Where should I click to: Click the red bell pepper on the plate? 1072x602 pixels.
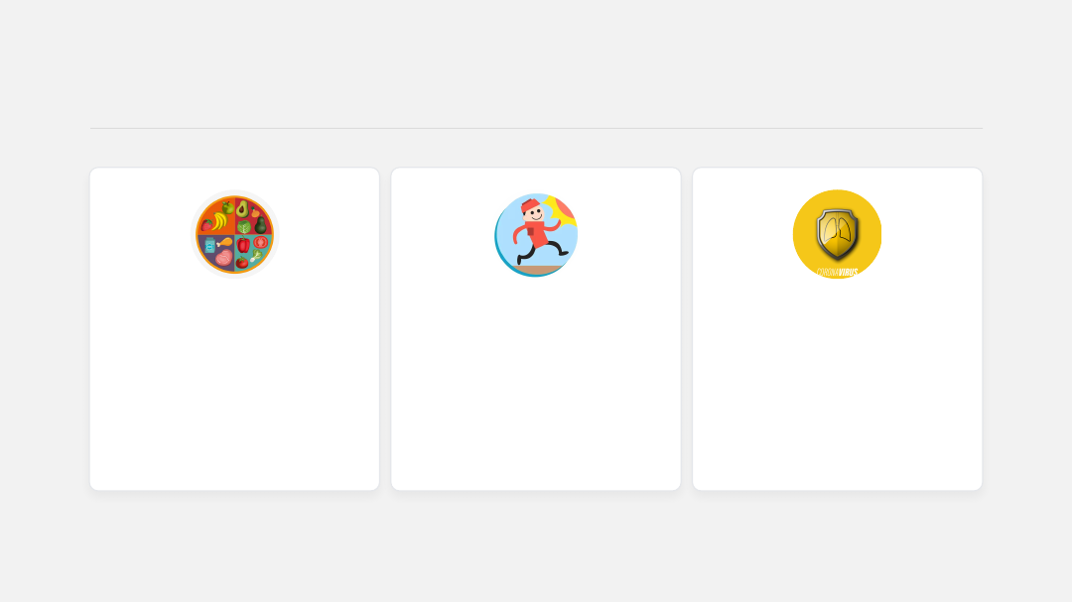pyautogui.click(x=243, y=245)
